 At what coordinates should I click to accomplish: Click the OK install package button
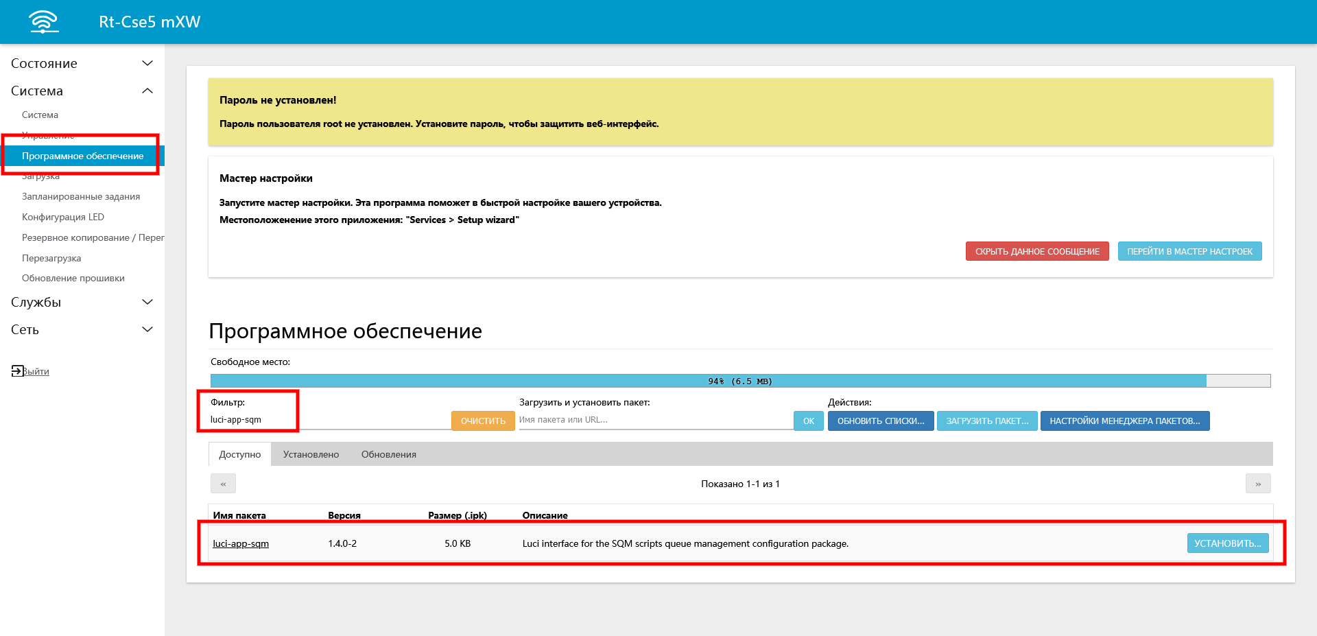[808, 421]
